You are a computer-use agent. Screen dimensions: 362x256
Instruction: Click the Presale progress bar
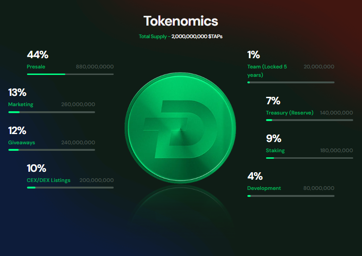coord(70,74)
